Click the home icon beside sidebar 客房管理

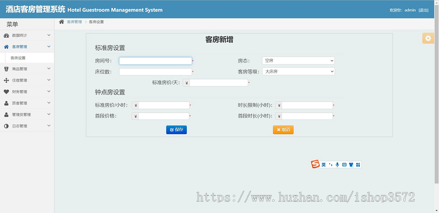(6, 47)
